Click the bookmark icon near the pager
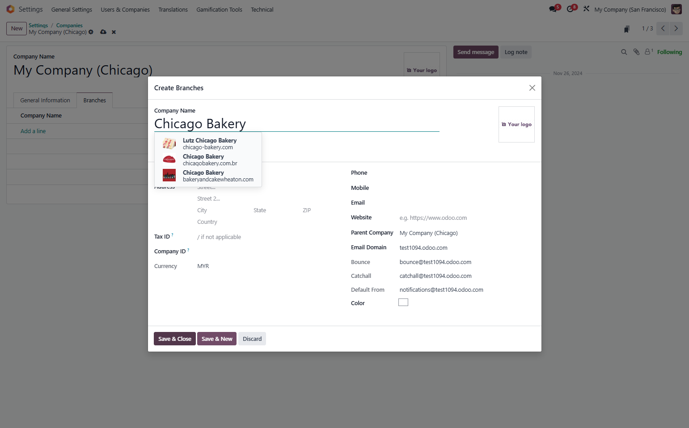The width and height of the screenshot is (689, 428). pos(627,29)
